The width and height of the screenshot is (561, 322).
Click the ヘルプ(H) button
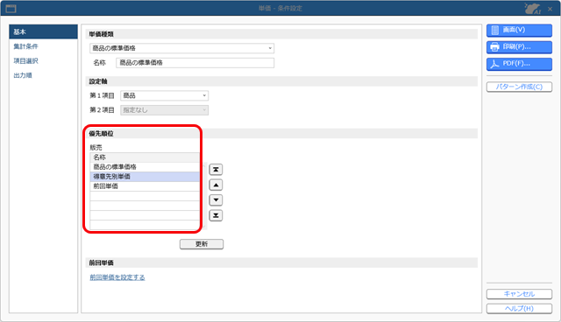coord(519,309)
